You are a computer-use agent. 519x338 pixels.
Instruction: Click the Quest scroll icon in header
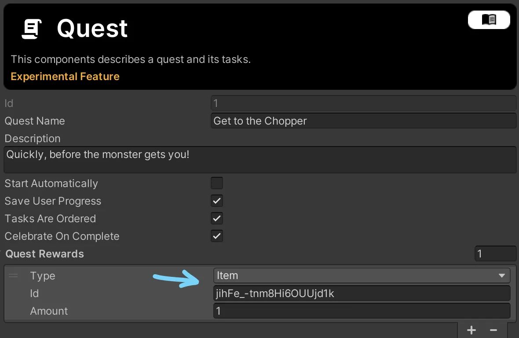(x=32, y=29)
